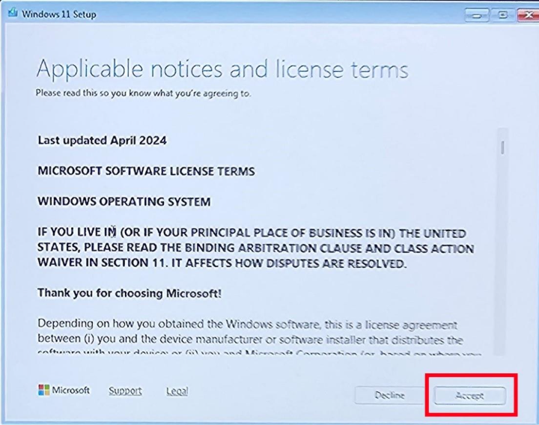Maximize the Setup window
The image size is (539, 425).
(x=501, y=14)
